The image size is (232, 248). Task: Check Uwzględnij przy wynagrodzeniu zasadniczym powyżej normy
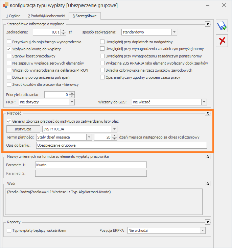click(x=102, y=49)
